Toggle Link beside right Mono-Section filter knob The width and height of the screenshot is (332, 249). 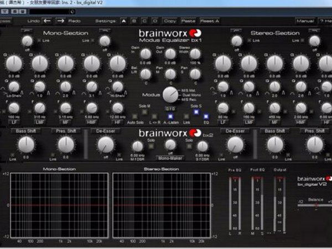[93, 40]
